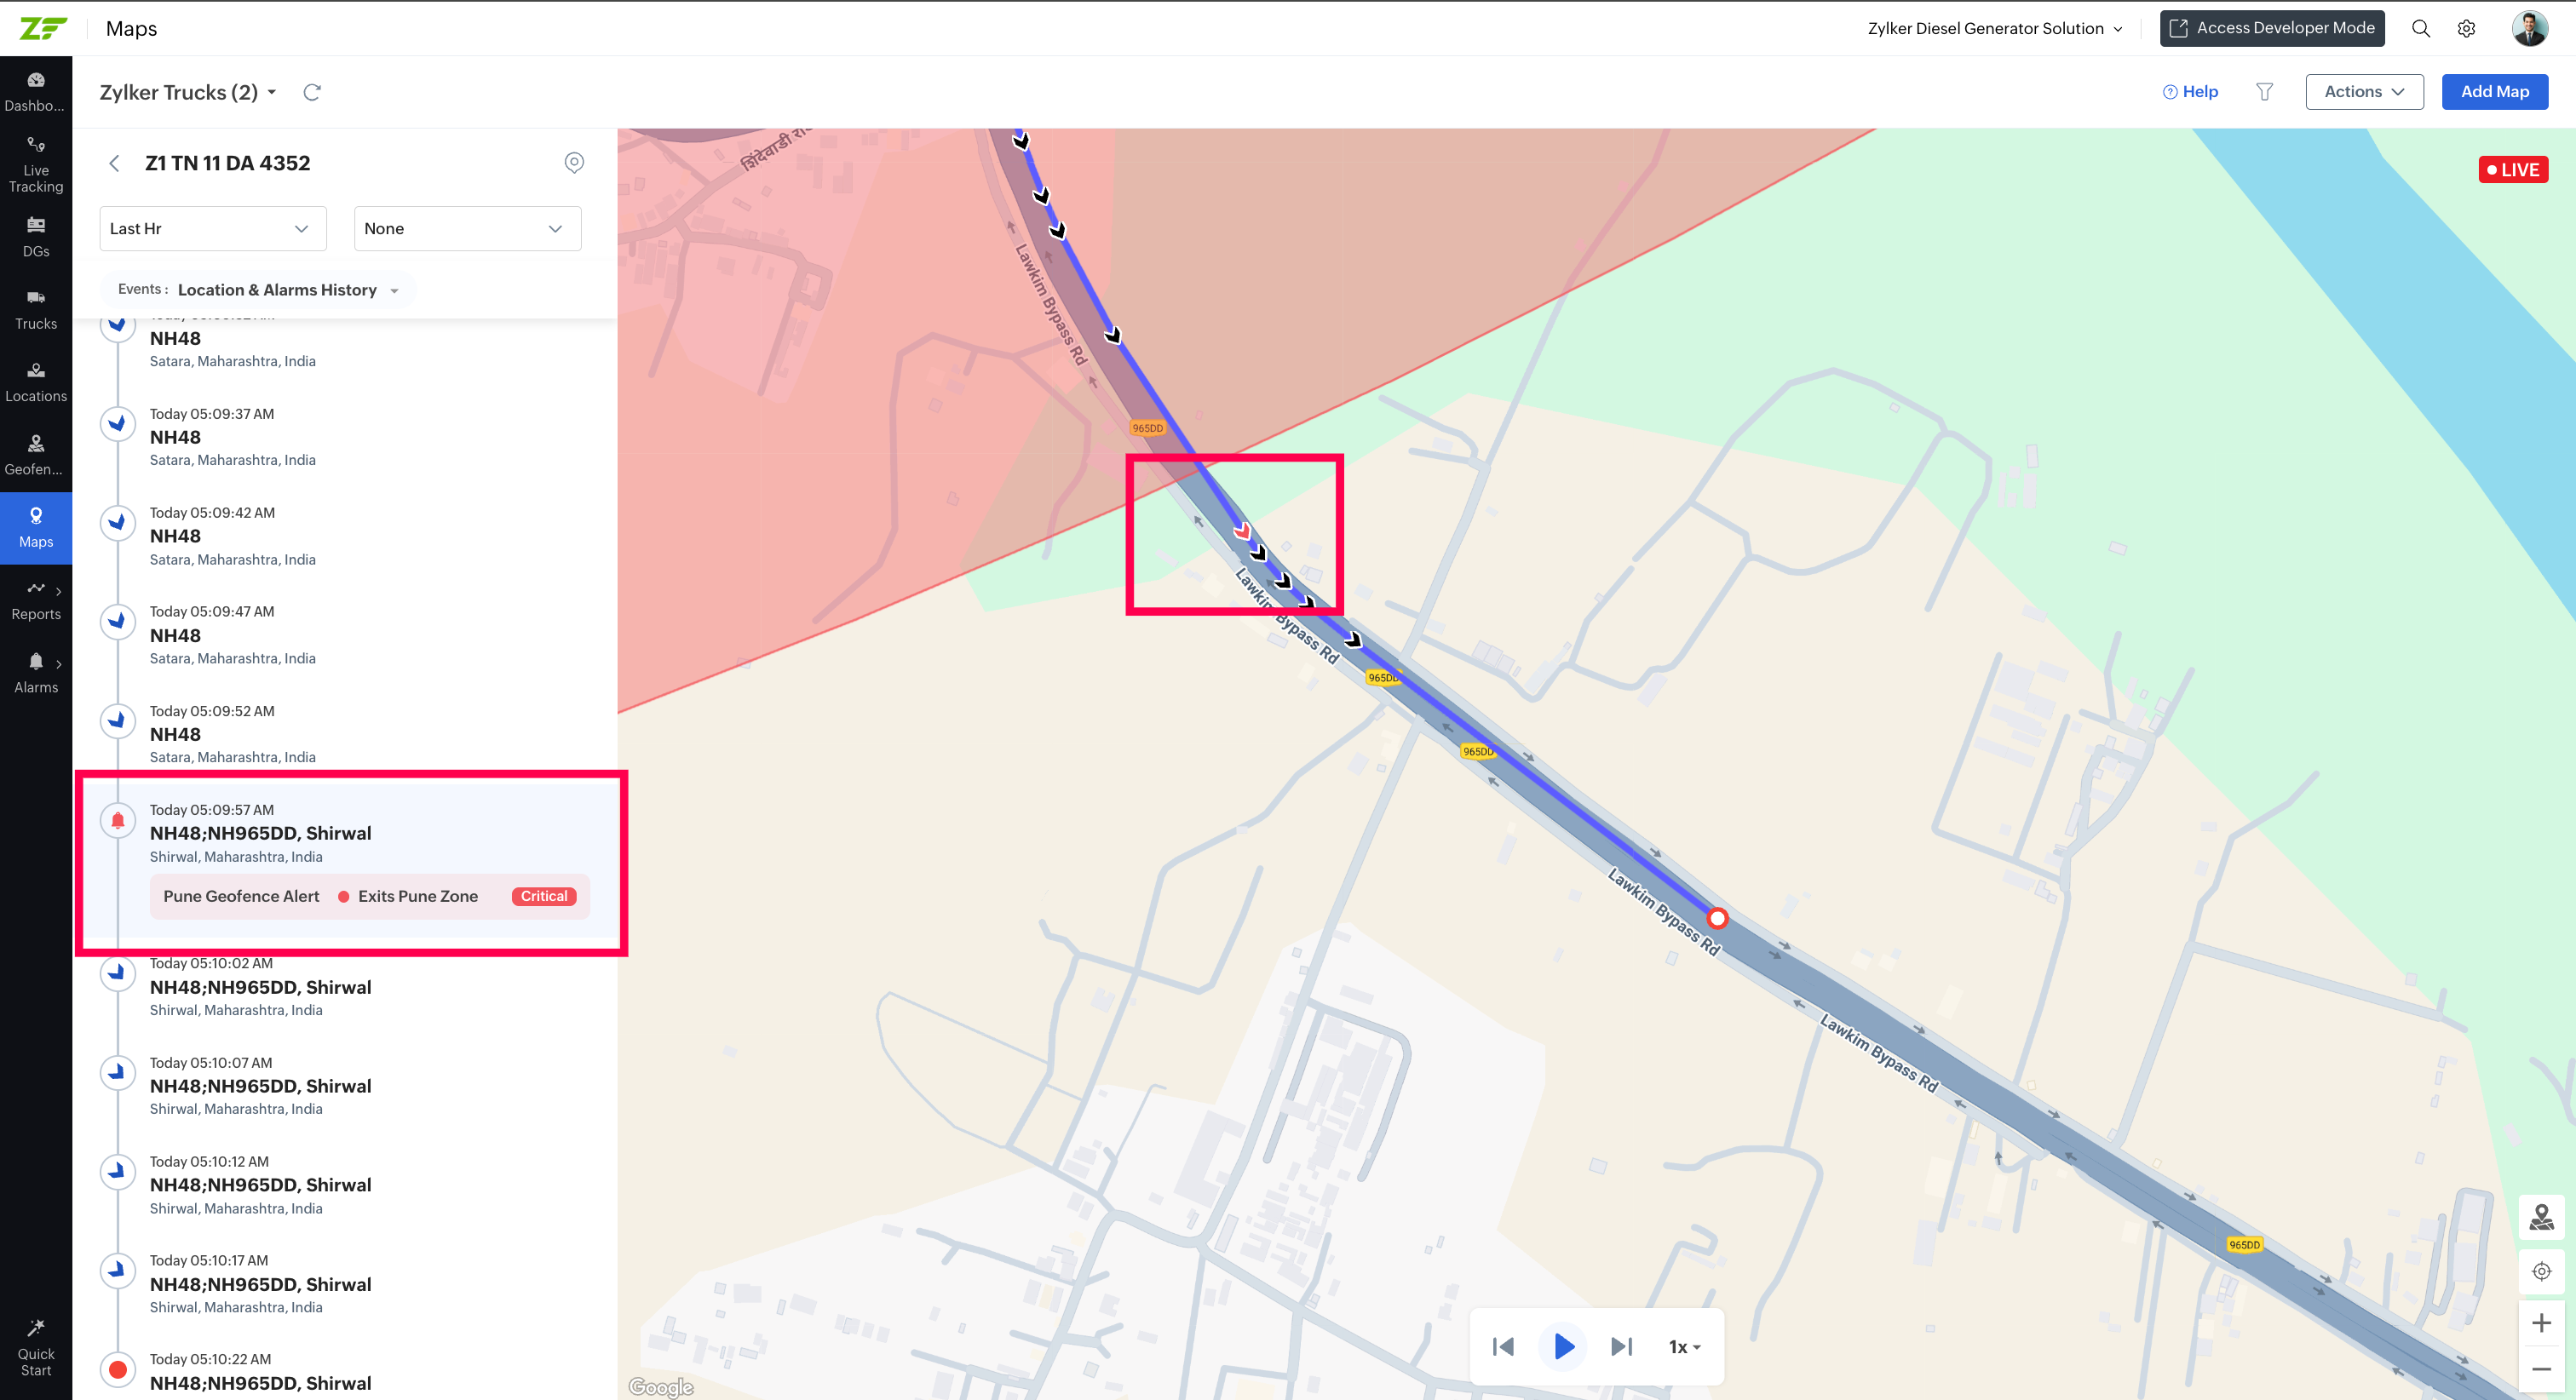
Task: Open Live Tracking in the sidebar
Action: [36, 165]
